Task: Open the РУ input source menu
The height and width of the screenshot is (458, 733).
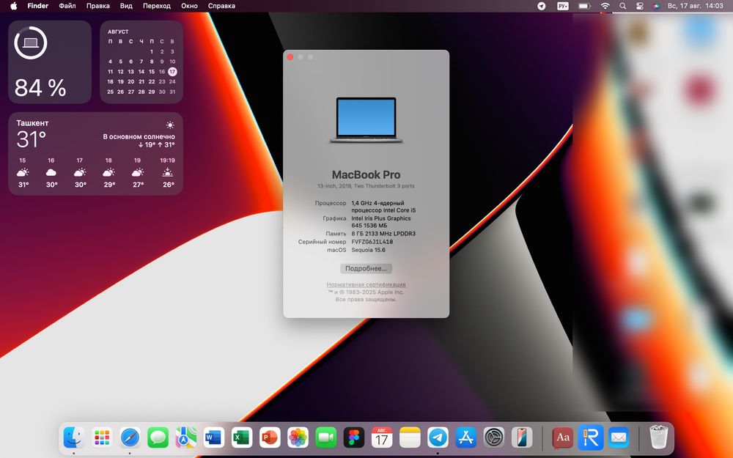Action: click(563, 6)
